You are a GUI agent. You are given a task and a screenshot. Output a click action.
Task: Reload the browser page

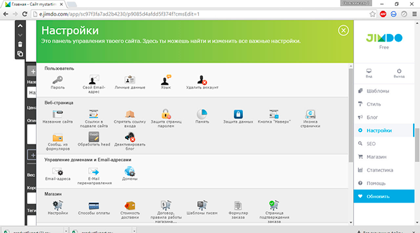24,14
